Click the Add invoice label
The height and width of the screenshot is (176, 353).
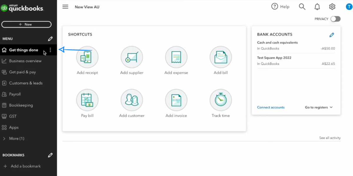click(176, 116)
